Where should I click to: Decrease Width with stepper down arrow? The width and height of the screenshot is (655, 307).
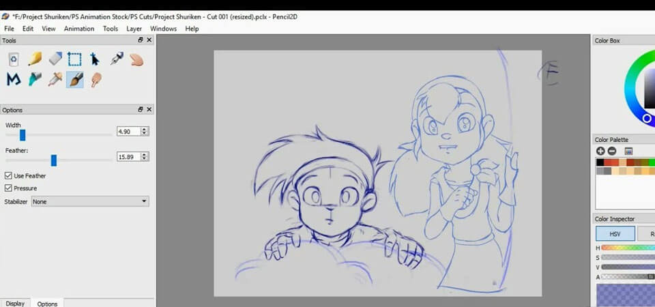tap(145, 133)
